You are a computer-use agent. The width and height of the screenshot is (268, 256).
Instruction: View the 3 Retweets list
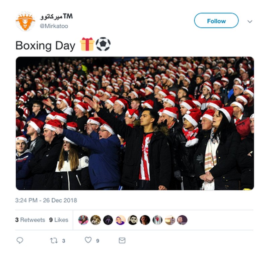[30, 220]
